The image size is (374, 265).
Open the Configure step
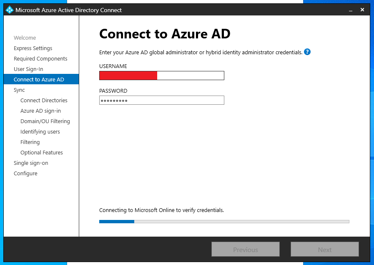click(25, 174)
